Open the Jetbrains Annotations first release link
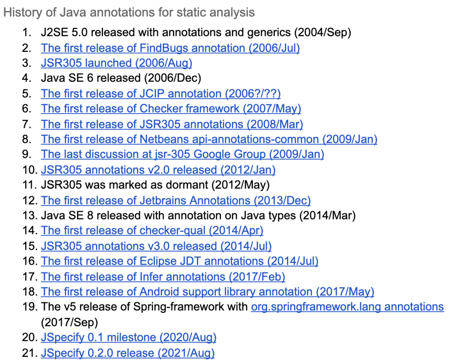This screenshot has height=360, width=449. [x=176, y=201]
